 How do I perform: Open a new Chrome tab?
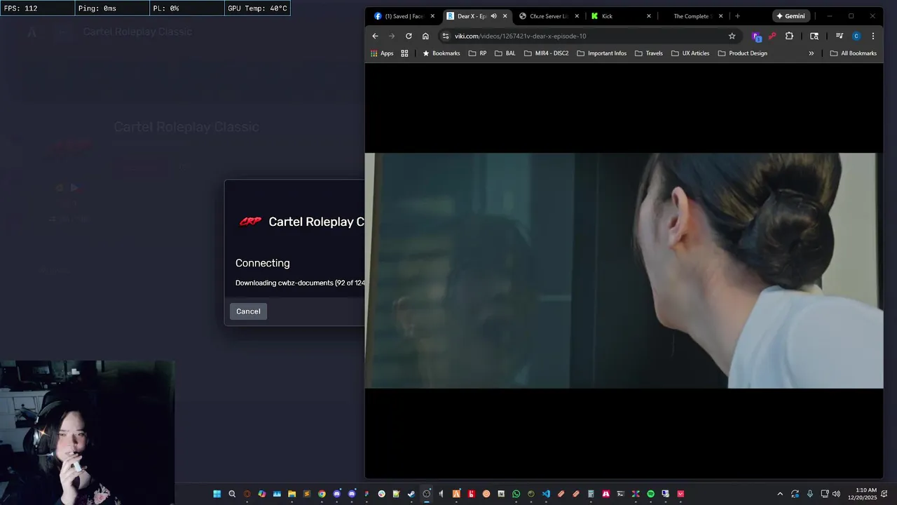point(737,16)
